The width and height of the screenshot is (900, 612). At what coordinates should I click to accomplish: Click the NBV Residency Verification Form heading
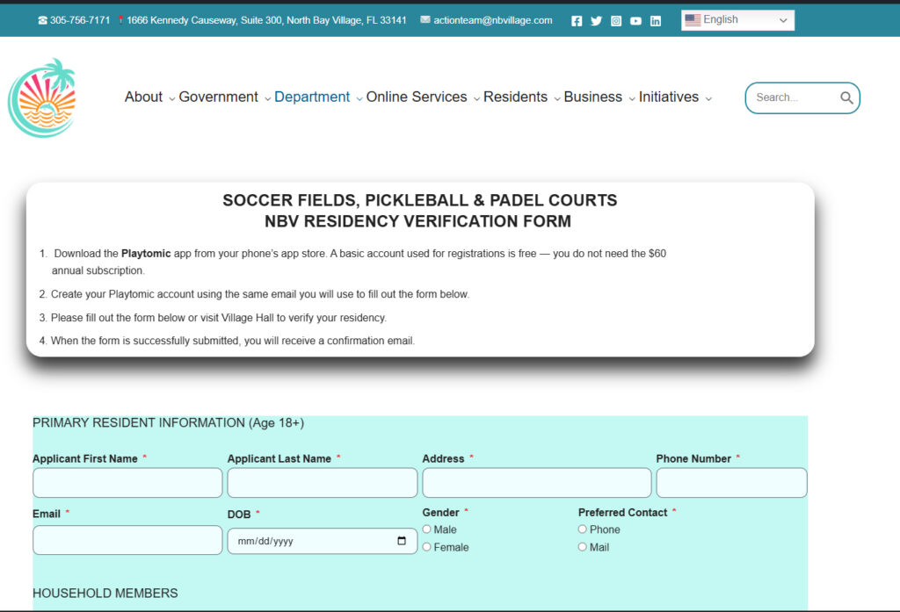point(417,221)
